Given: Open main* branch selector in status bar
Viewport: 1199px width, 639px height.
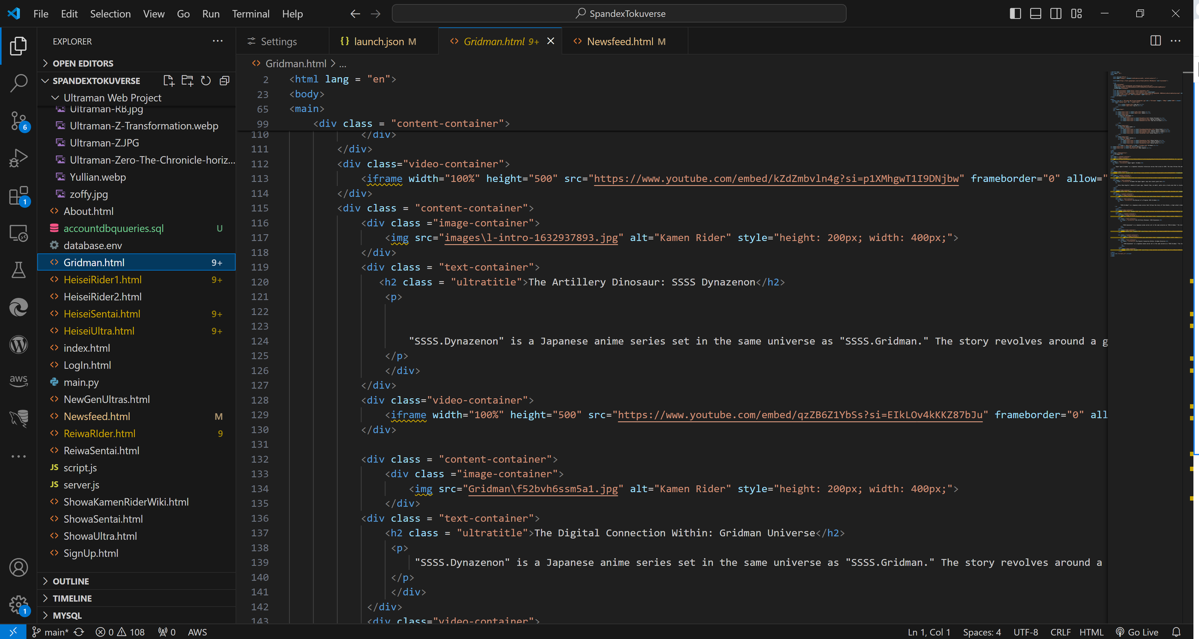Looking at the screenshot, I should click(x=50, y=632).
